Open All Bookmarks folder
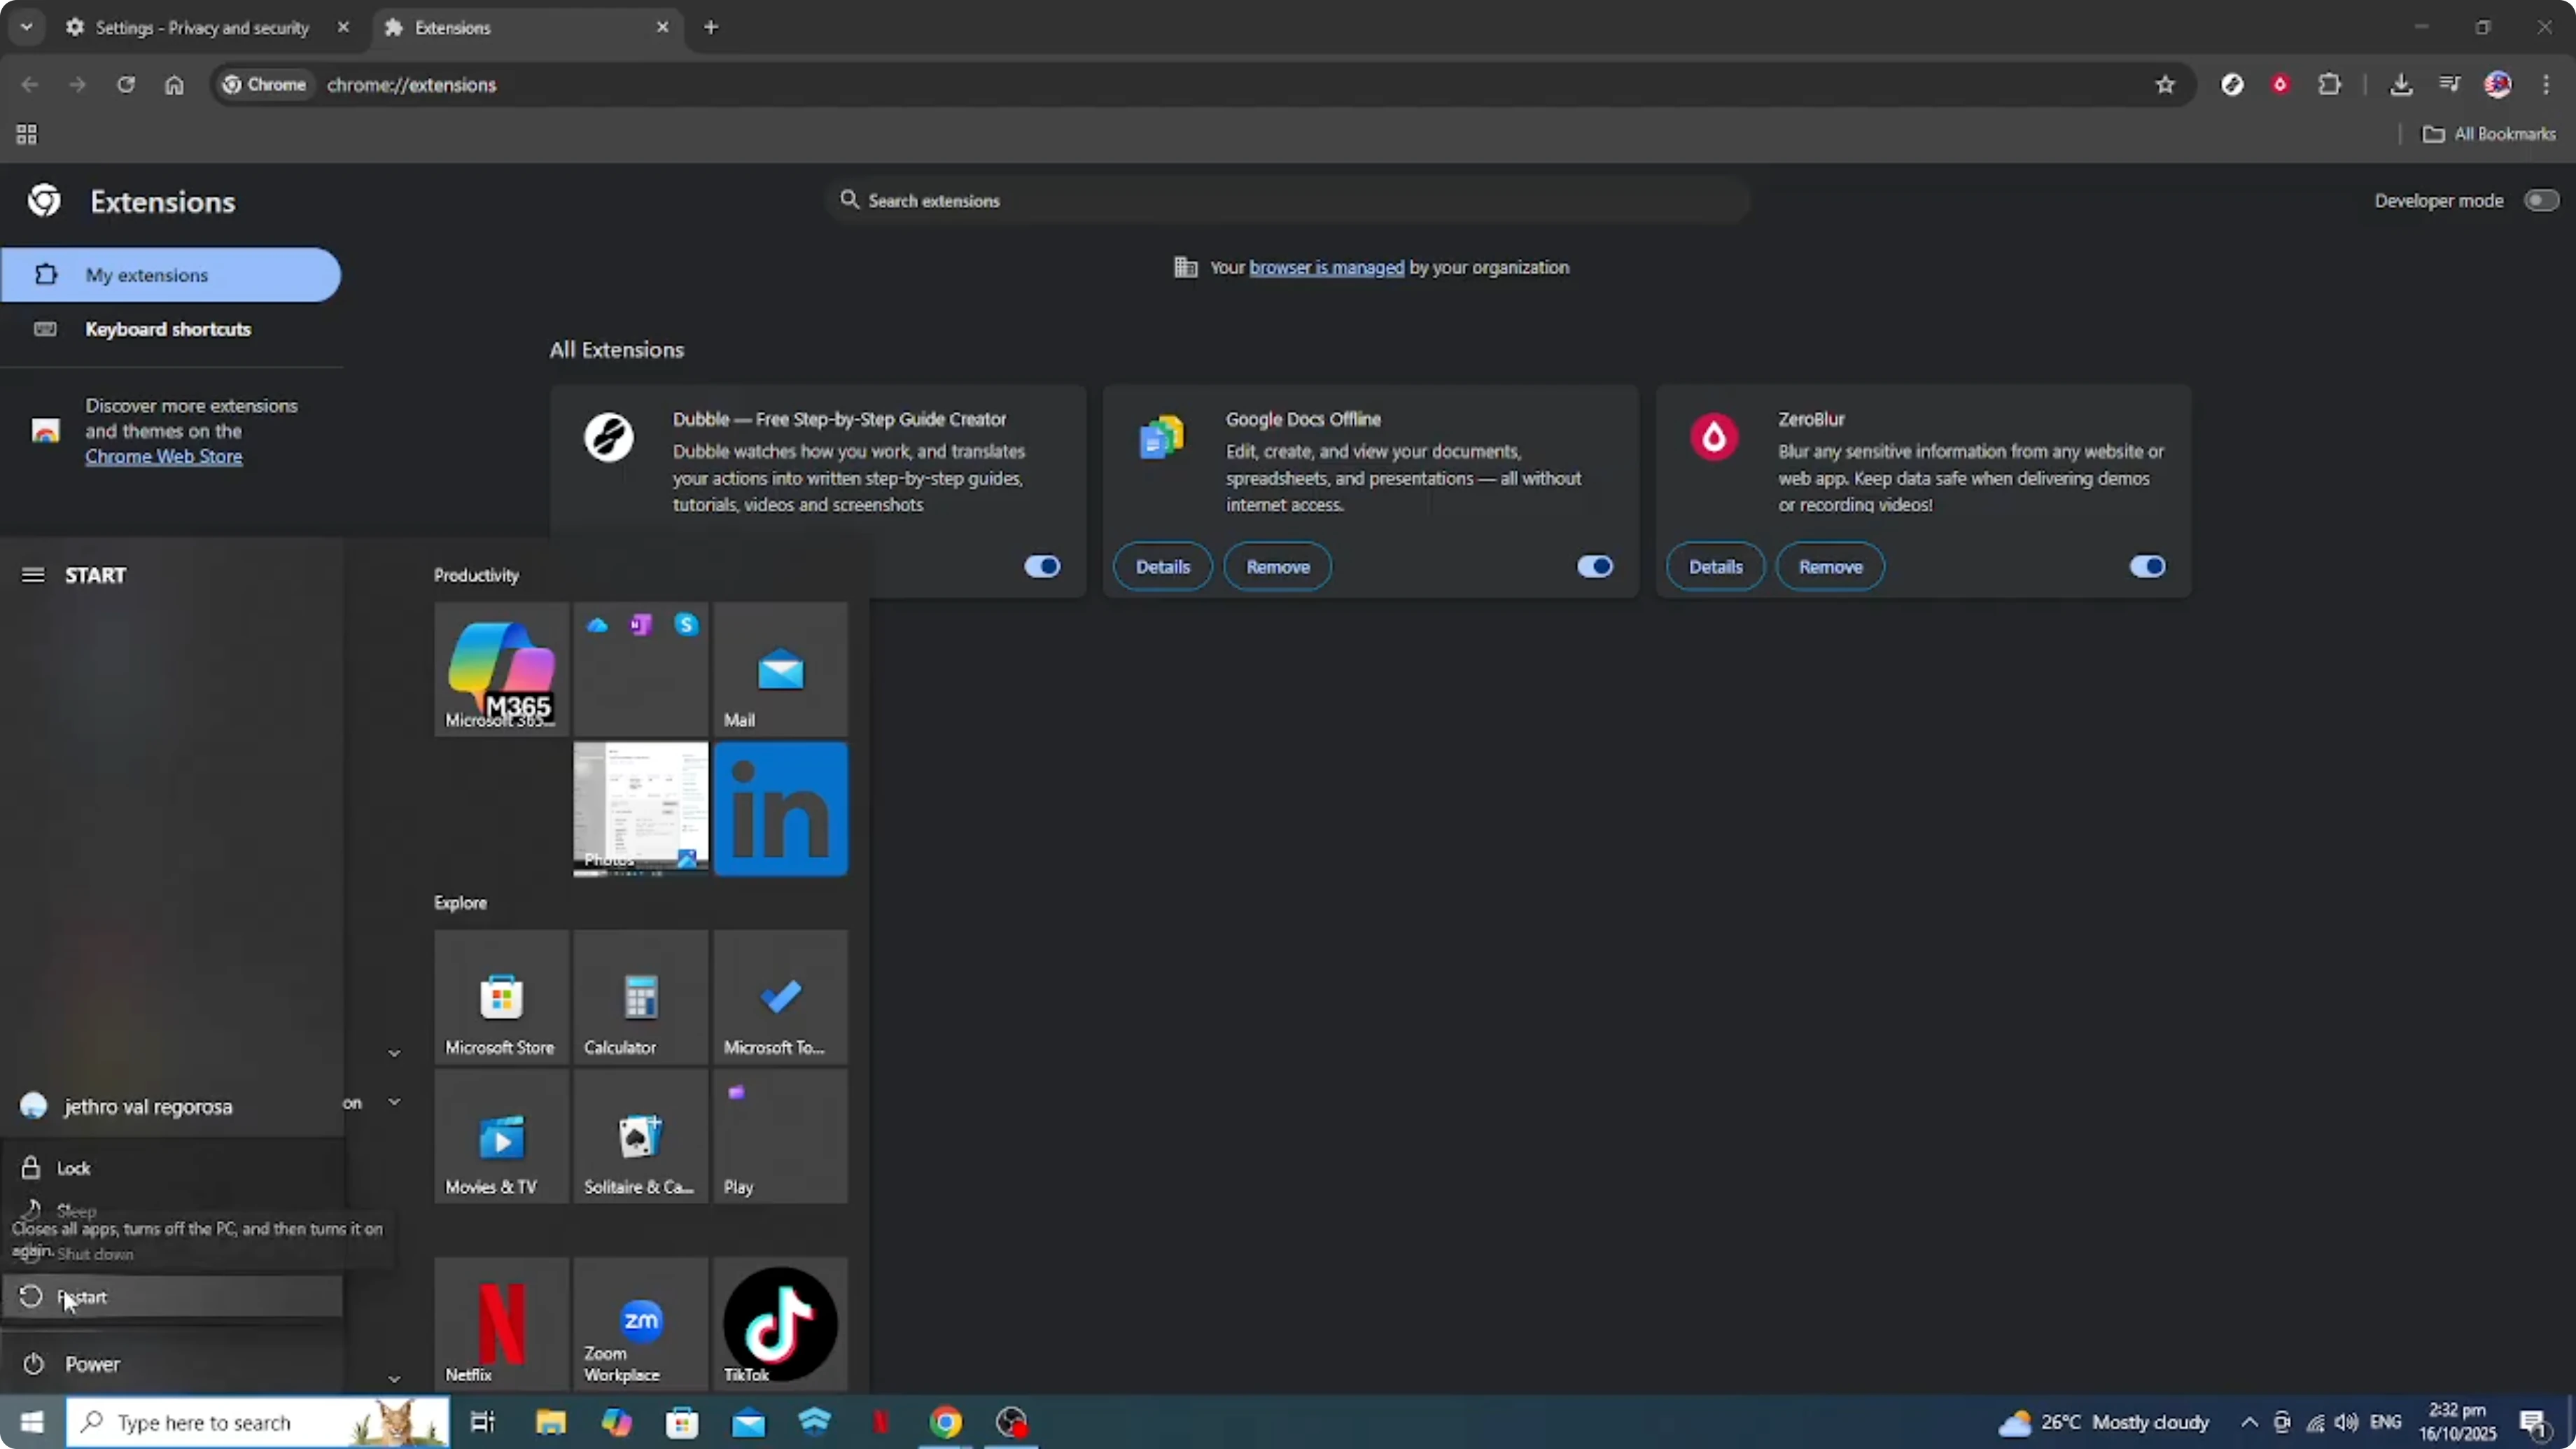 click(x=2489, y=134)
